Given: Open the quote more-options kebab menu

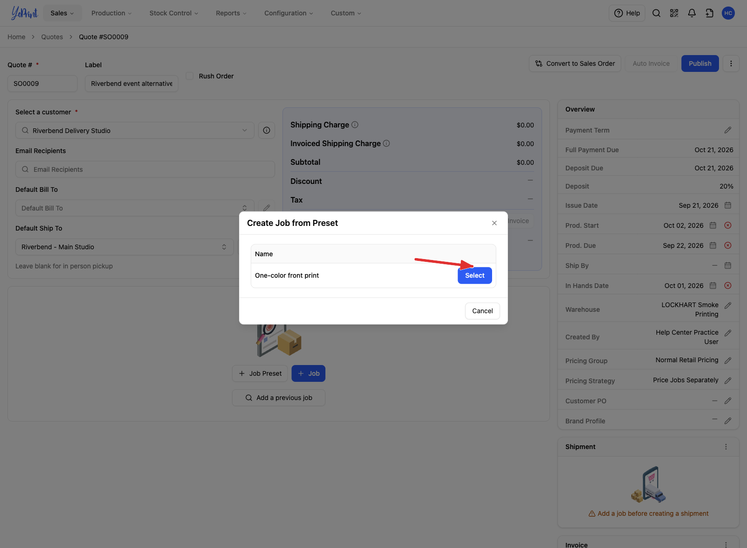Looking at the screenshot, I should click(731, 63).
